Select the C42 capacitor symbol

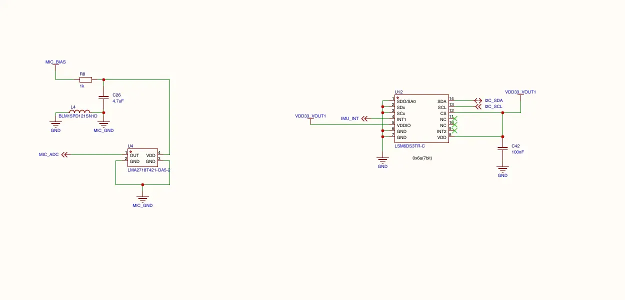[502, 148]
